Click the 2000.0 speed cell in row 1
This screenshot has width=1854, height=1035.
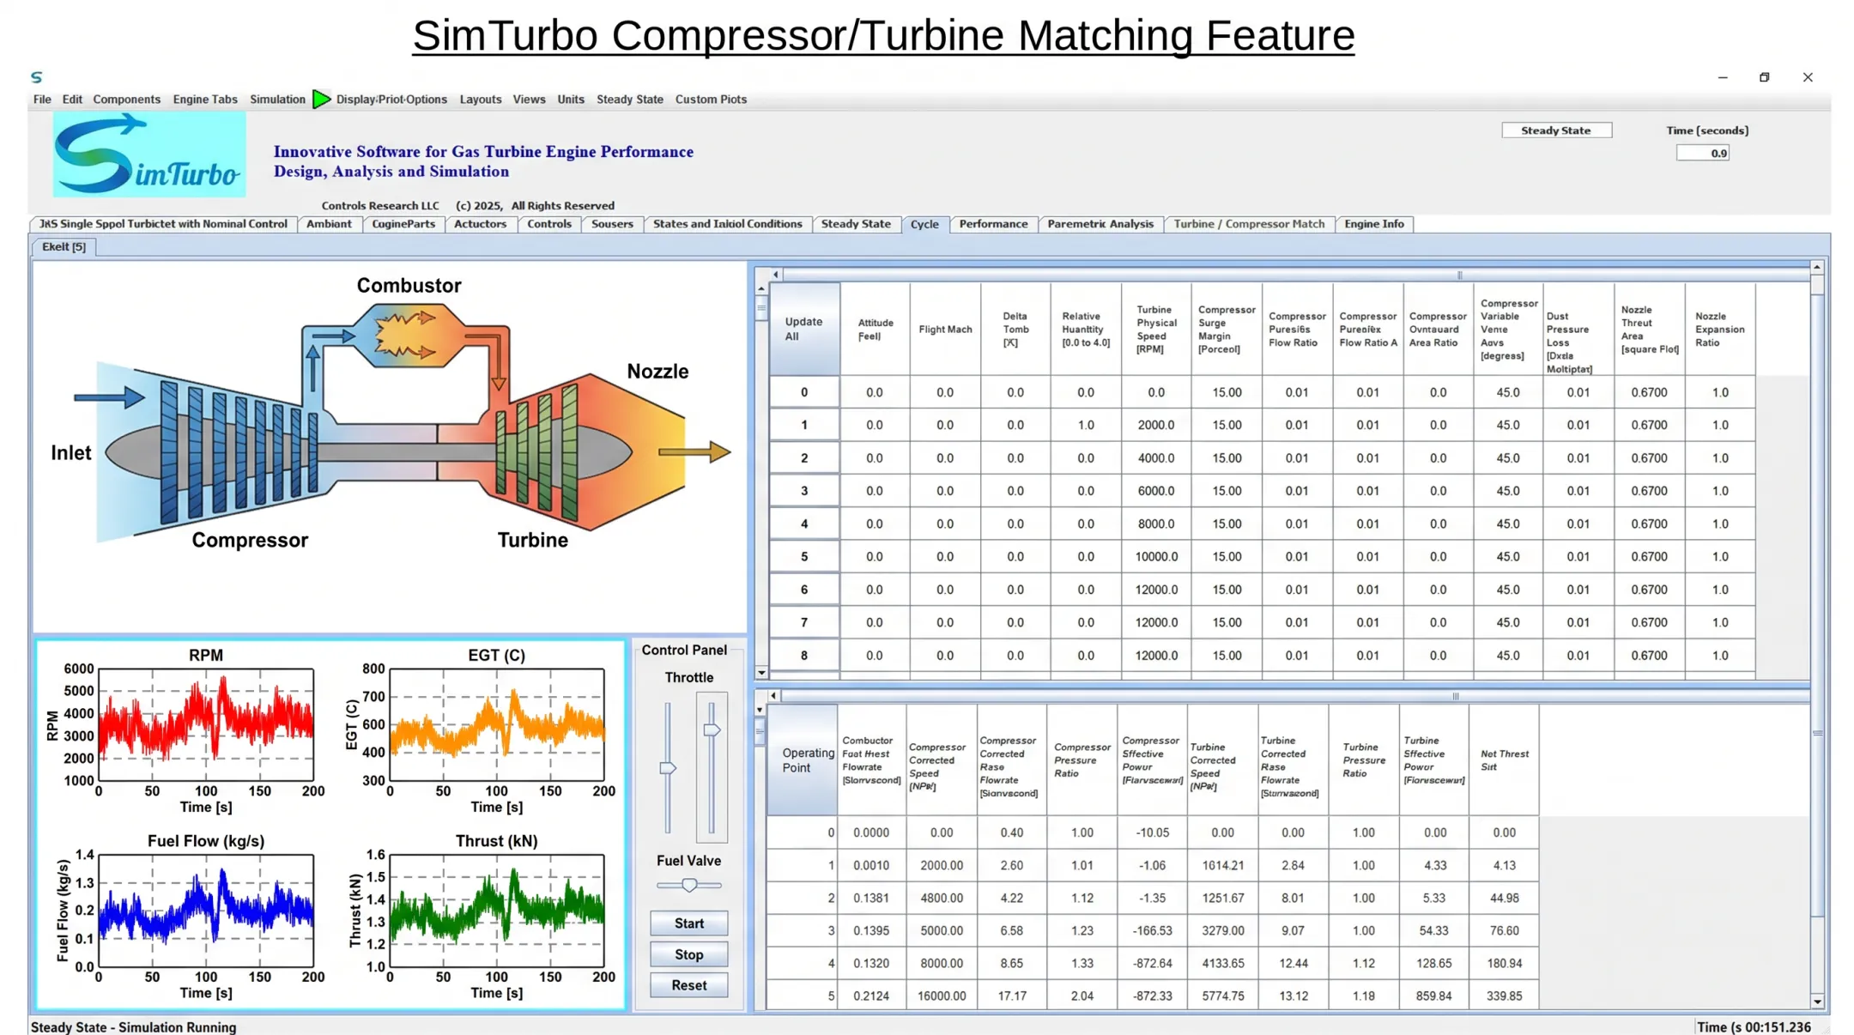1156,425
